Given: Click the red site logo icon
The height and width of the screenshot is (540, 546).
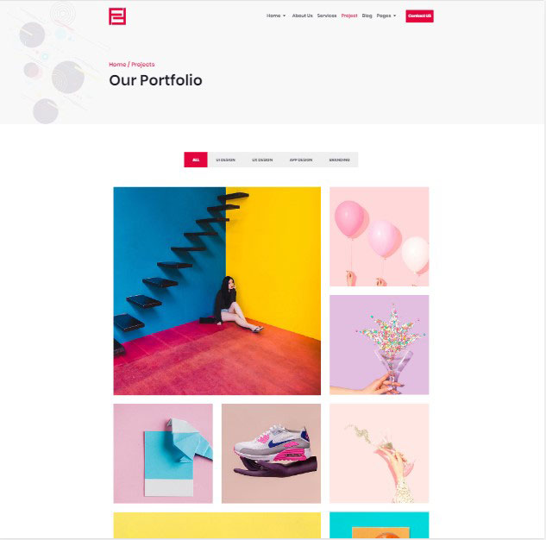Looking at the screenshot, I should 117,16.
